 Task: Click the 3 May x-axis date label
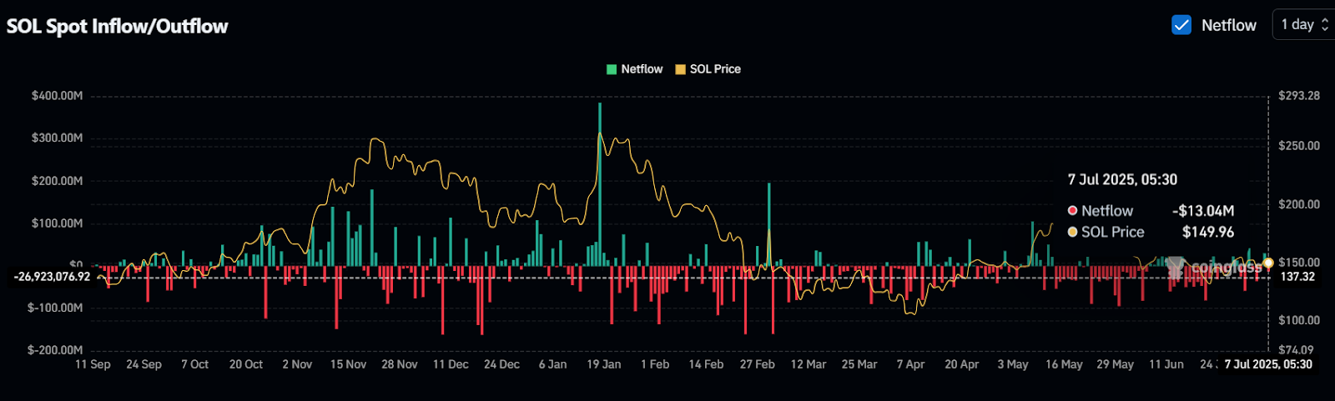tap(1013, 364)
